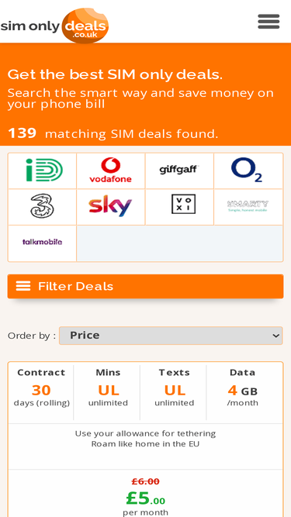Viewport: 291px width, 517px height.
Task: Select the VOXI network logo
Action: [x=179, y=207]
